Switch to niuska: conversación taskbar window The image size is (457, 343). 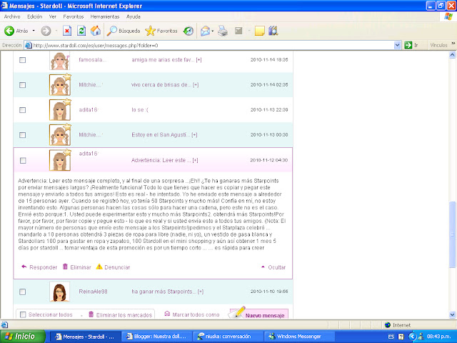228,337
